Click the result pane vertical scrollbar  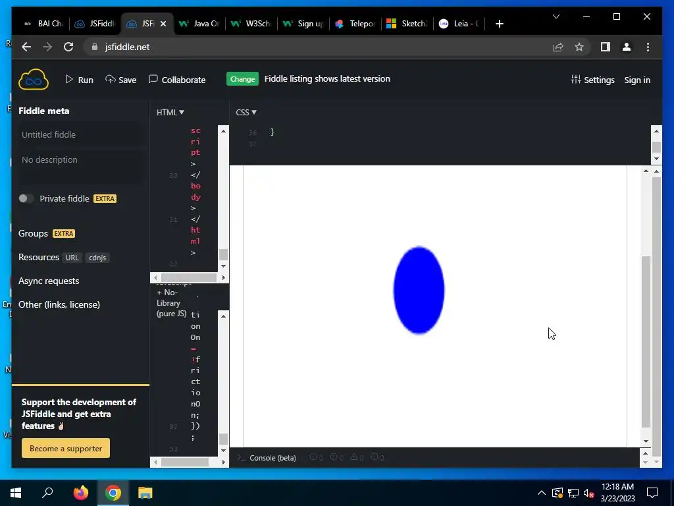646,341
